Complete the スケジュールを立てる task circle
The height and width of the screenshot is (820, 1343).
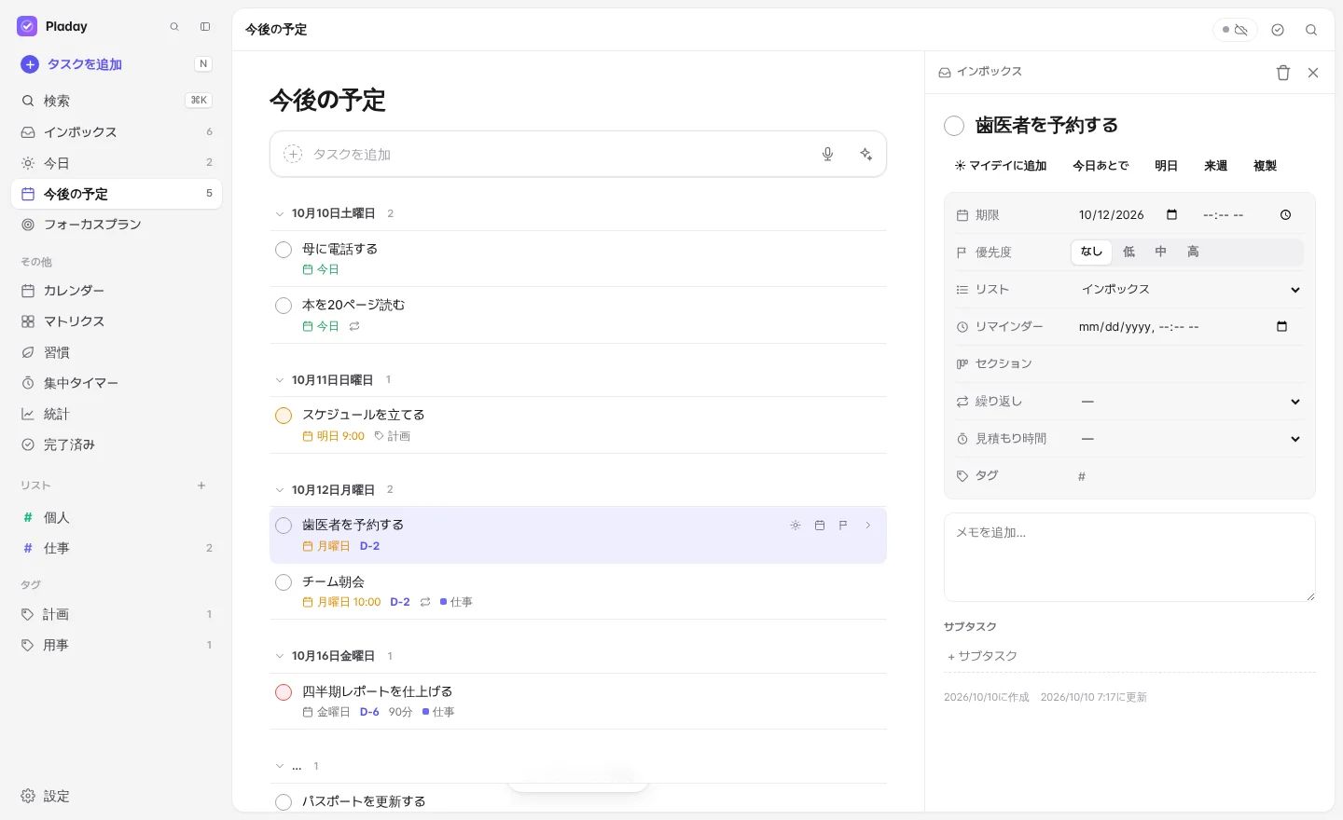(284, 416)
